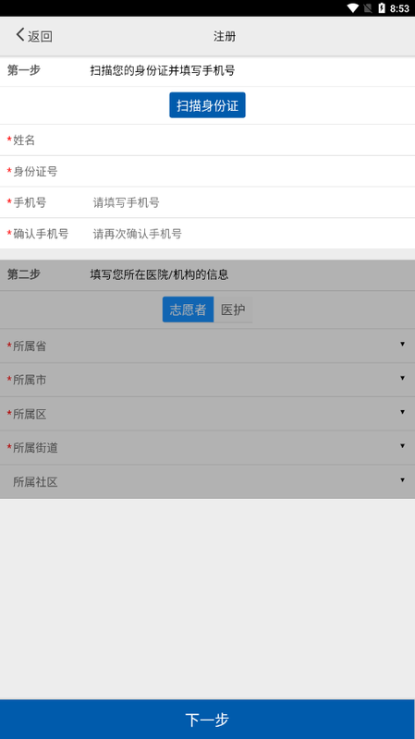The width and height of the screenshot is (415, 739).
Task: Tap the 第二步 step header row
Action: 207,274
